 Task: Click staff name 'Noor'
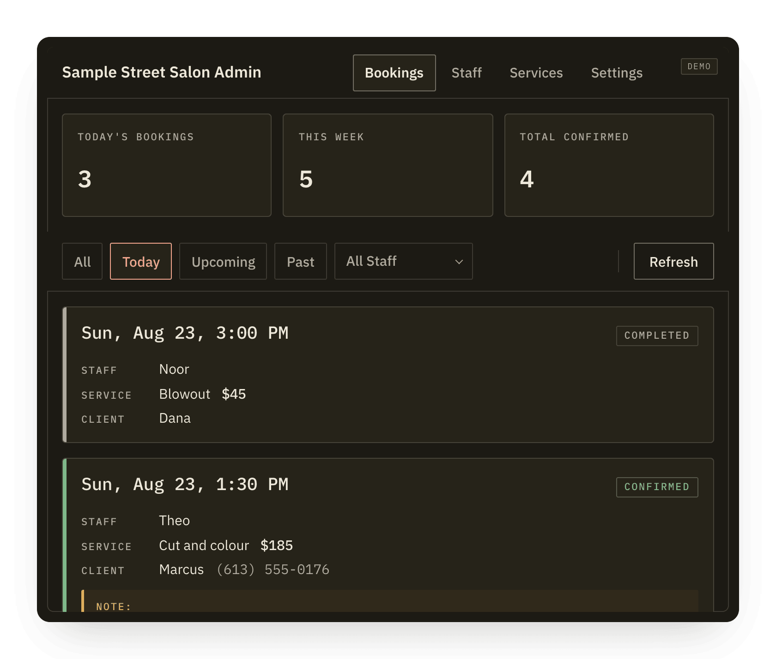[x=174, y=369]
